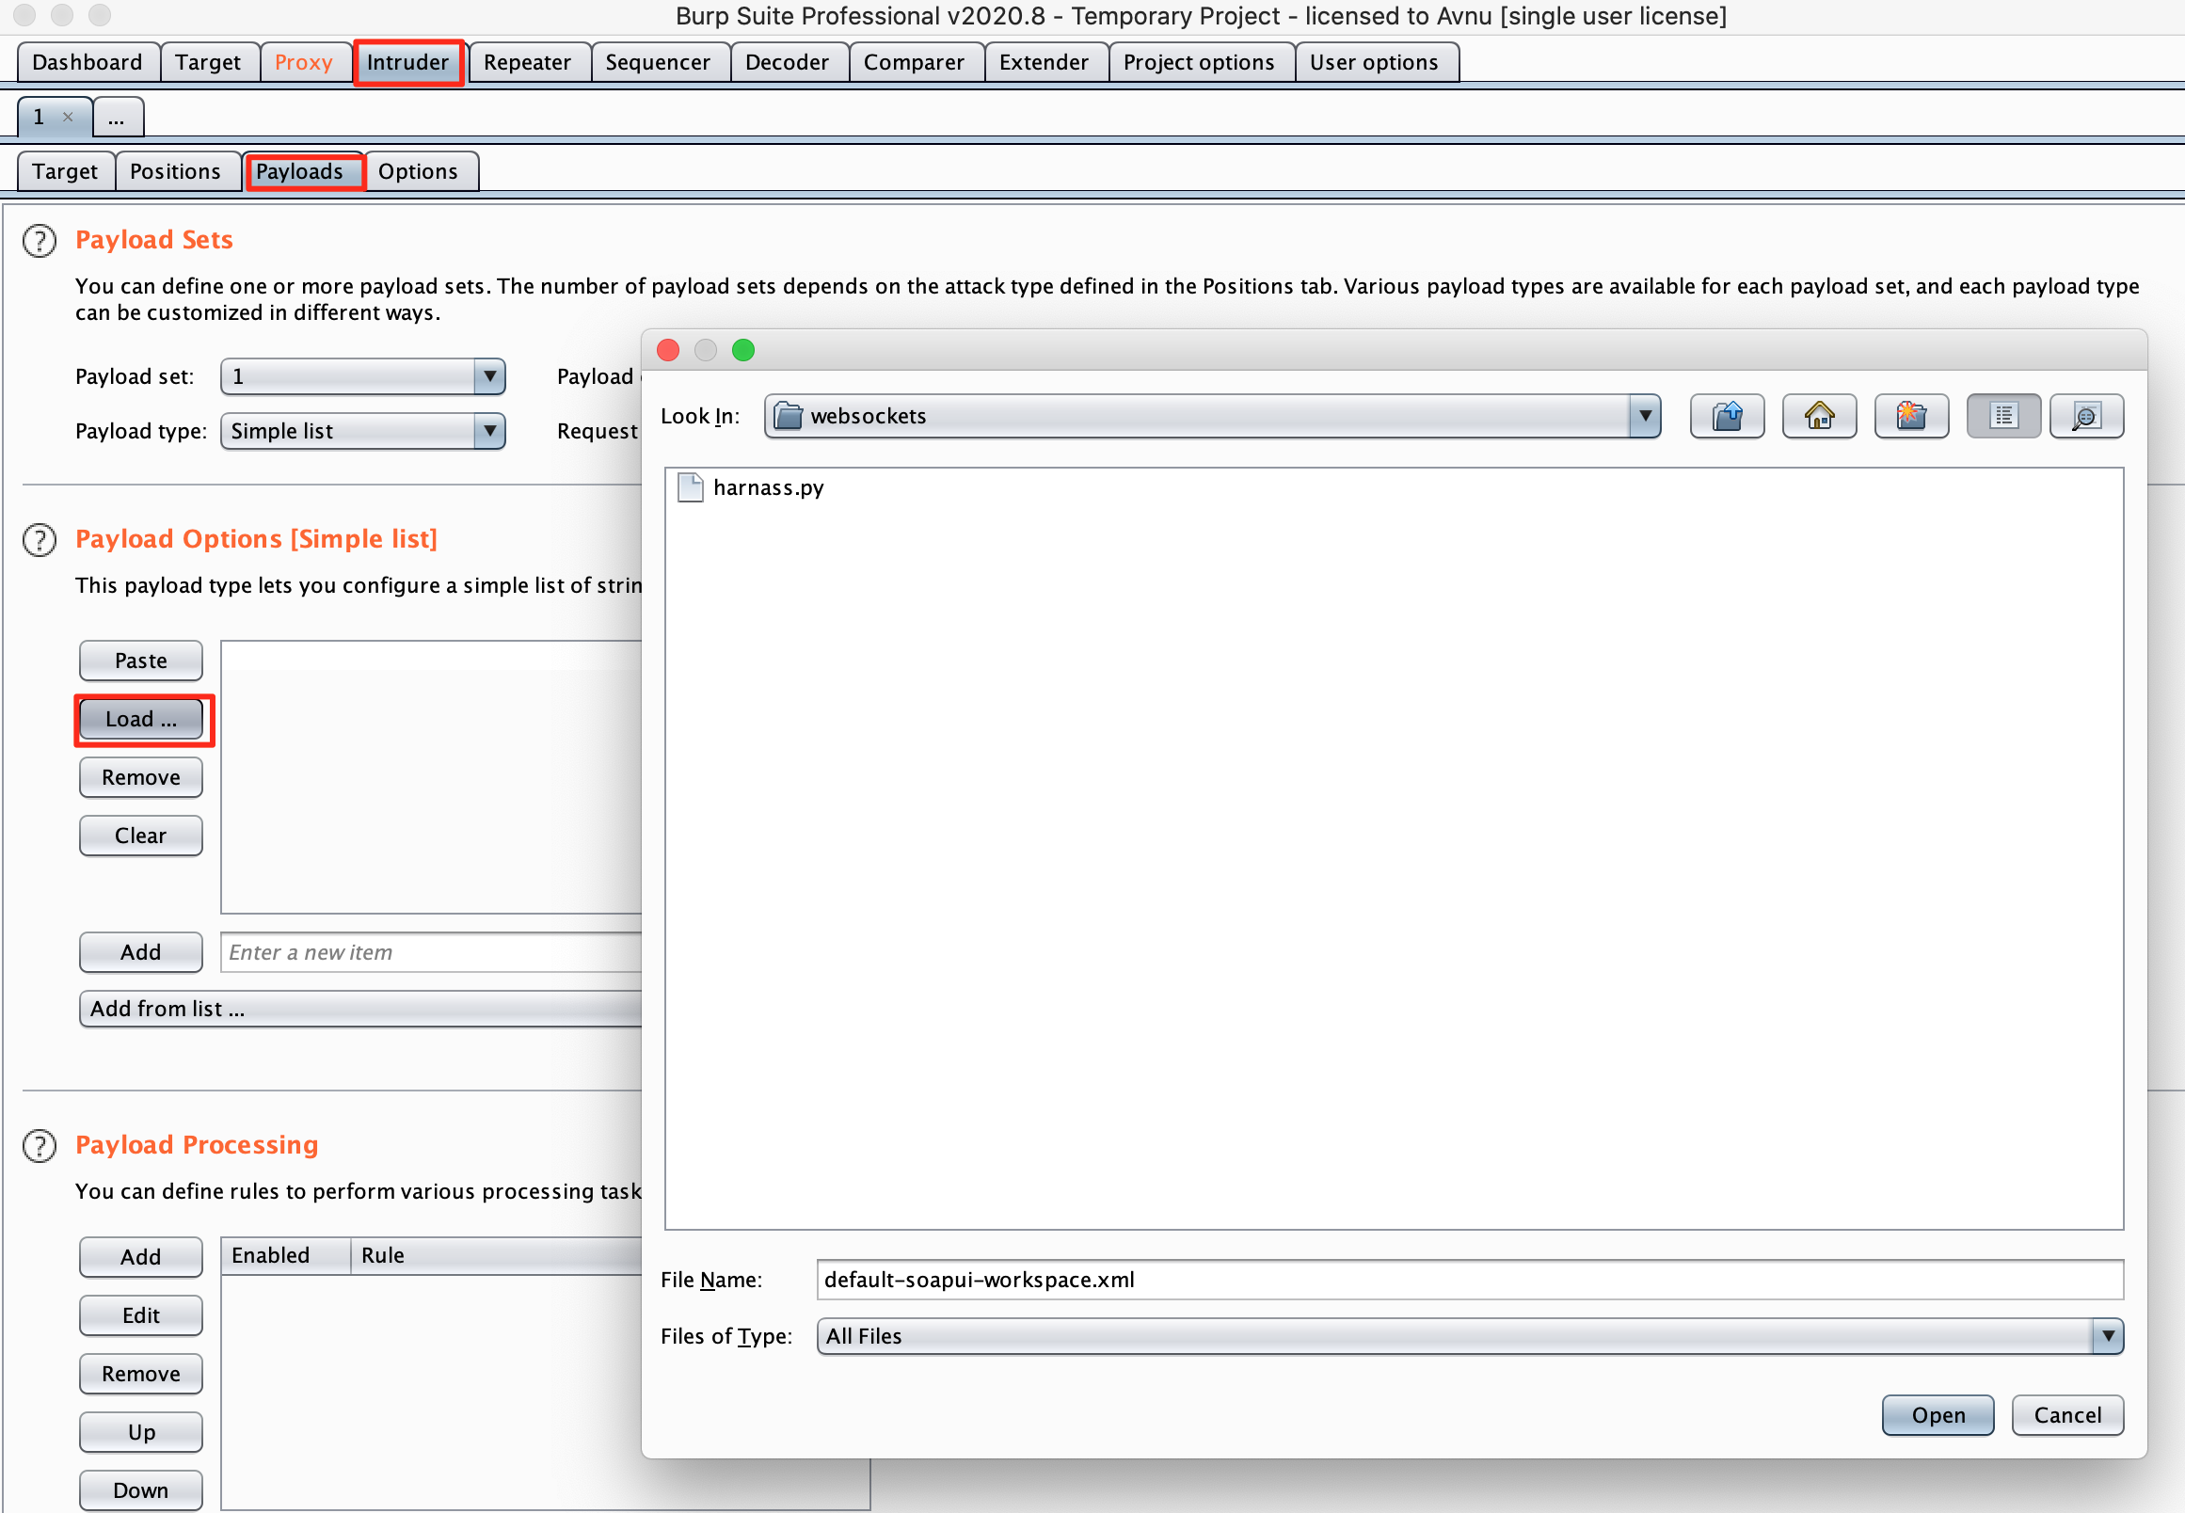
Task: Open the main Target tab
Action: click(209, 62)
